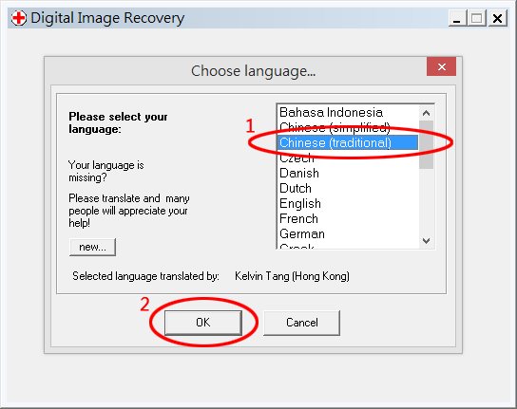Choose Dutch from the list
This screenshot has height=409, width=517.
click(348, 188)
